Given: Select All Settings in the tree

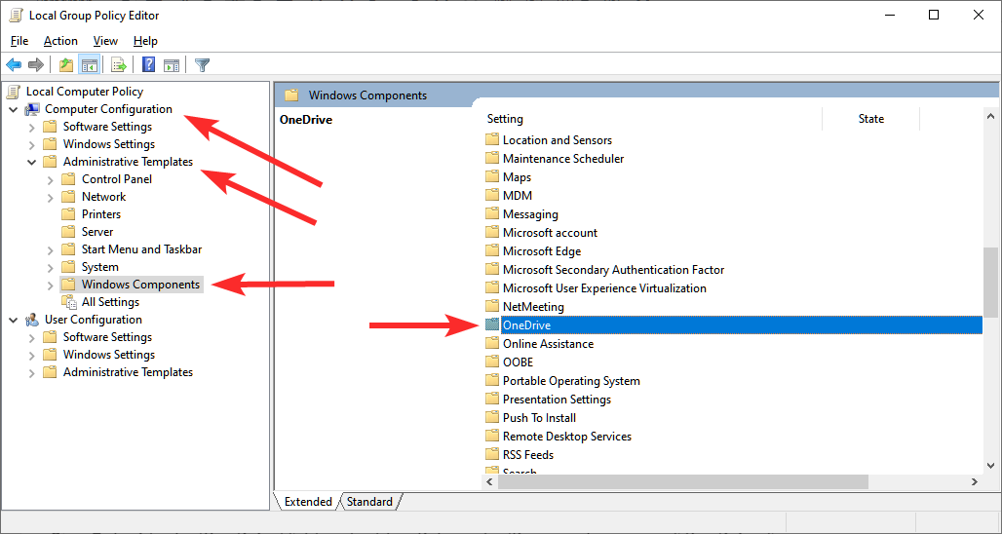Looking at the screenshot, I should click(x=110, y=302).
